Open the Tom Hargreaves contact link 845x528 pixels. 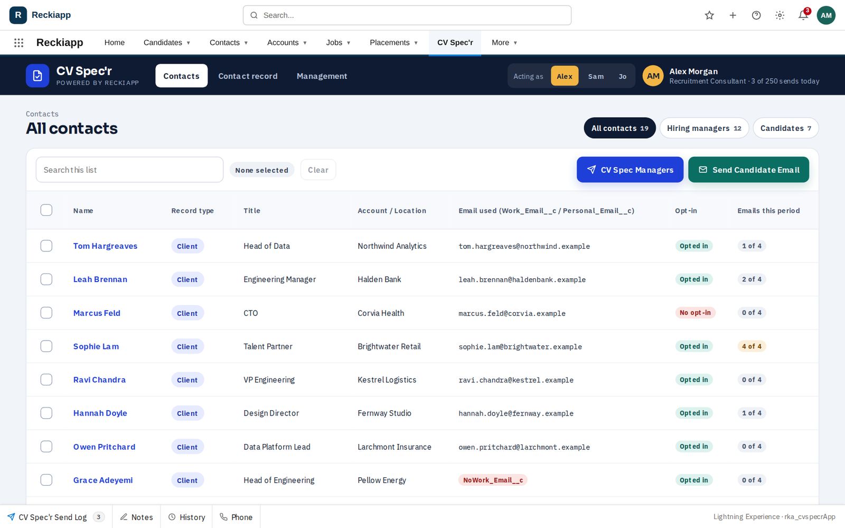(105, 246)
